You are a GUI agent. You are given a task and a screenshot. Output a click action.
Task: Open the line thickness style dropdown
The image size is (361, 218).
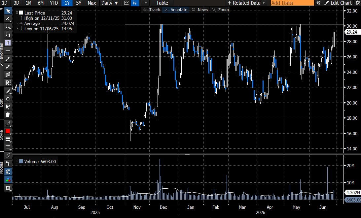pyautogui.click(x=8, y=140)
